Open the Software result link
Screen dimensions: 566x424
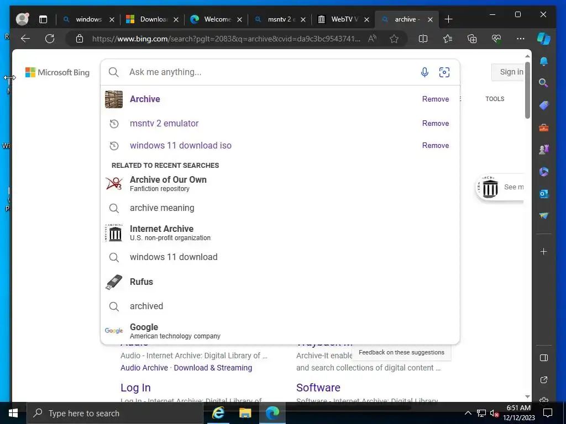pyautogui.click(x=318, y=388)
